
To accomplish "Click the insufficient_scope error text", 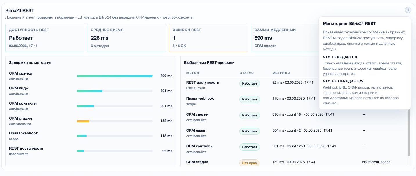I will [x=376, y=162].
